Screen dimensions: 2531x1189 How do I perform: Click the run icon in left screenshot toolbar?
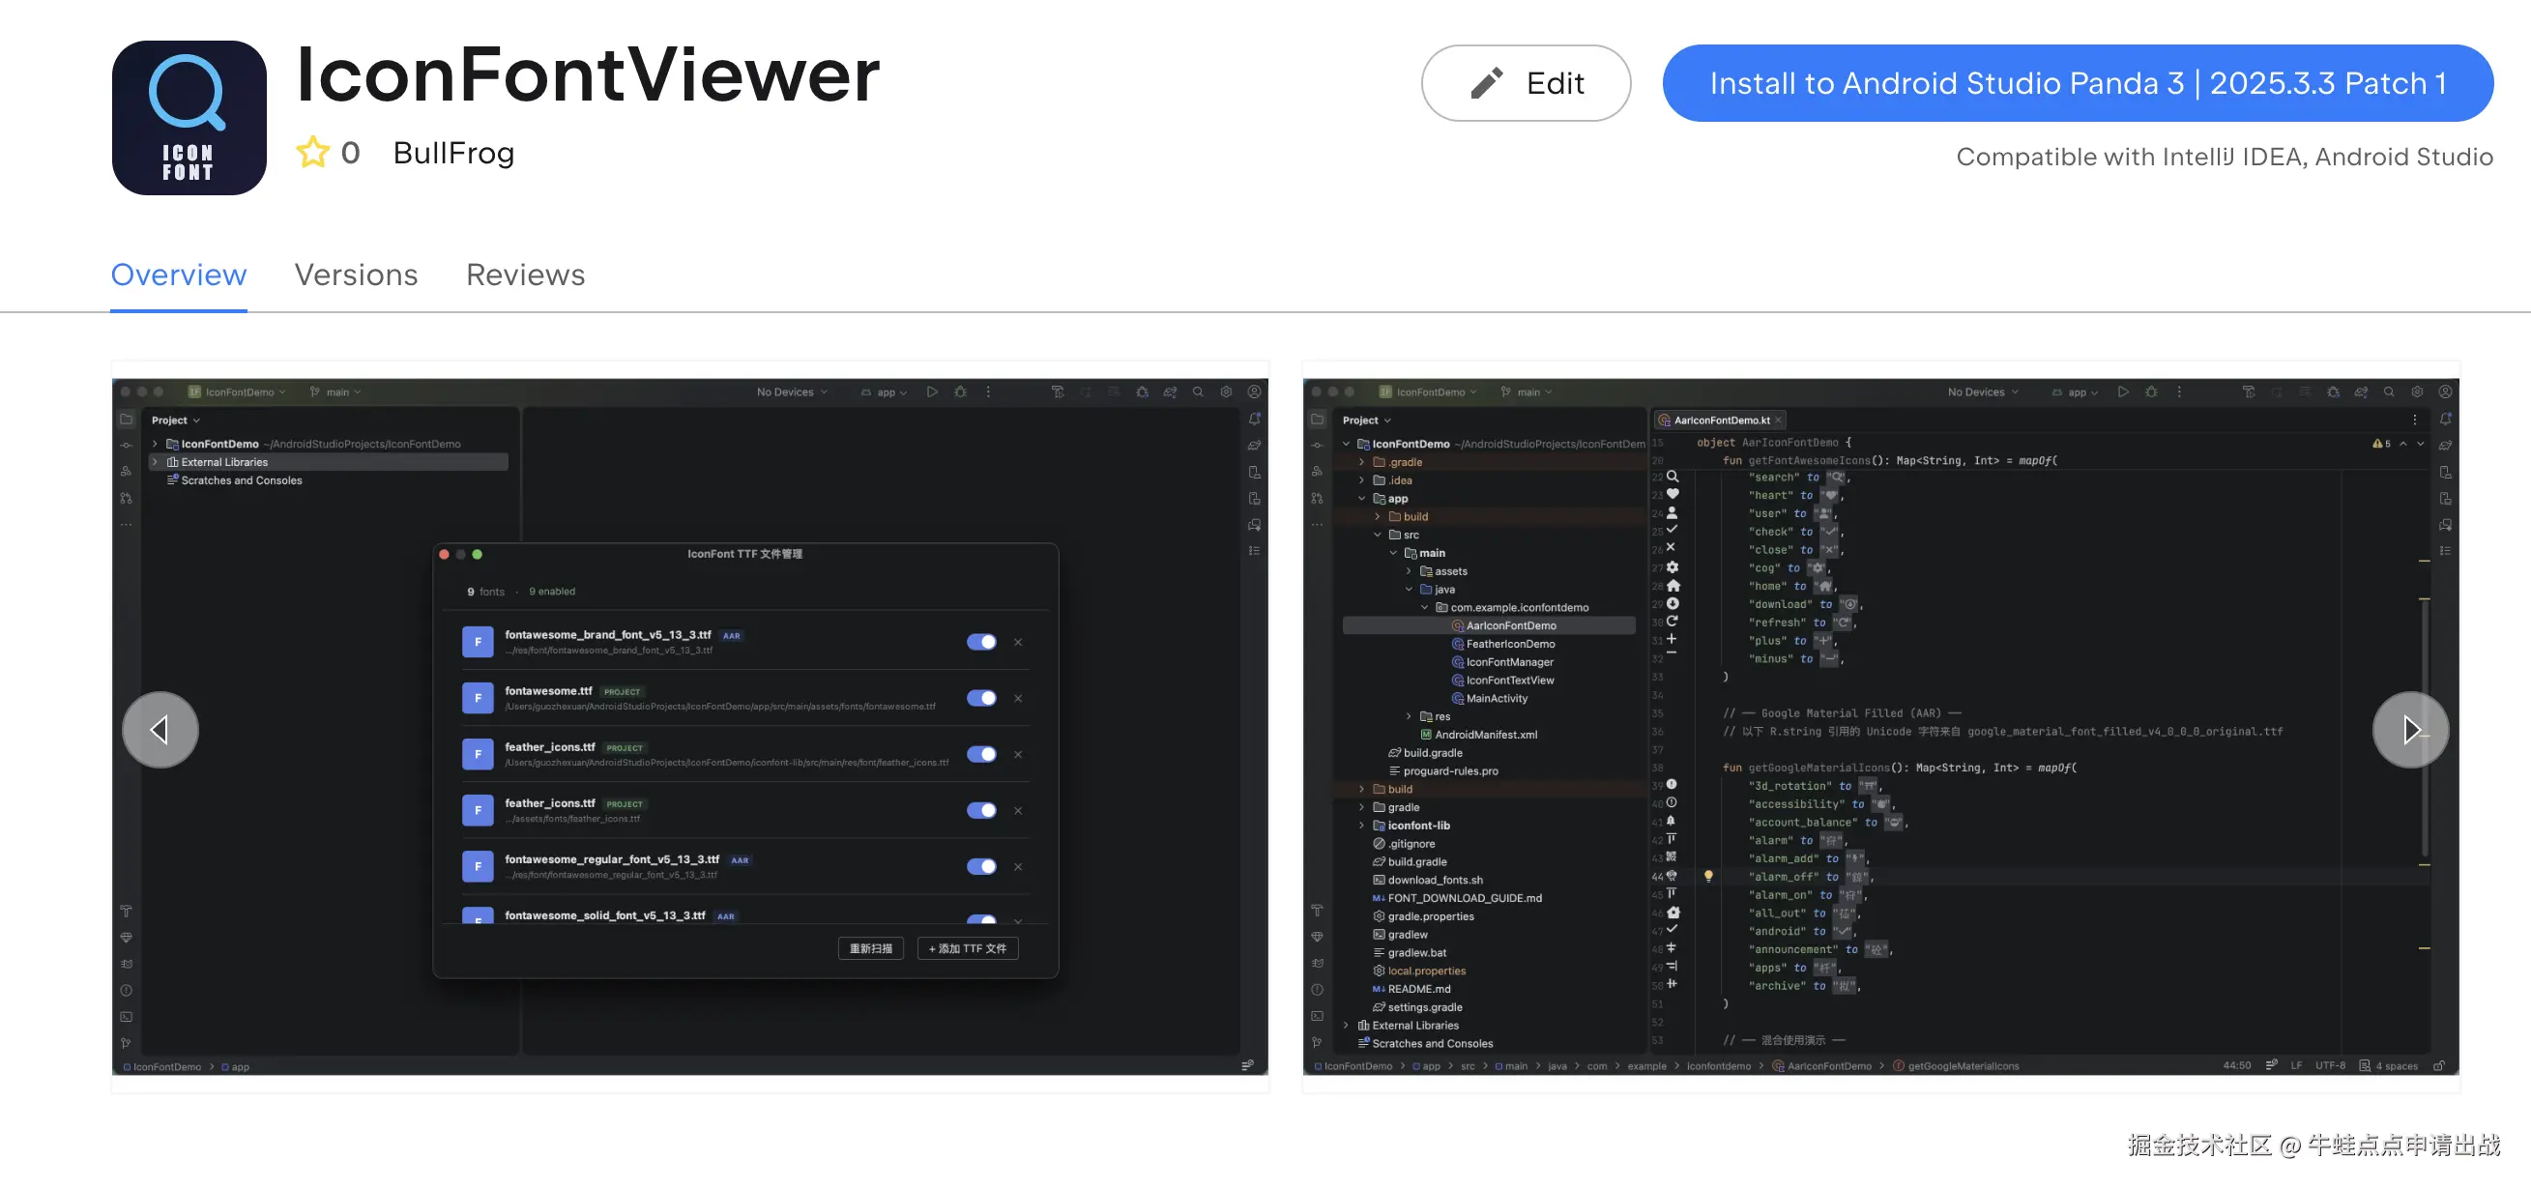[x=931, y=392]
